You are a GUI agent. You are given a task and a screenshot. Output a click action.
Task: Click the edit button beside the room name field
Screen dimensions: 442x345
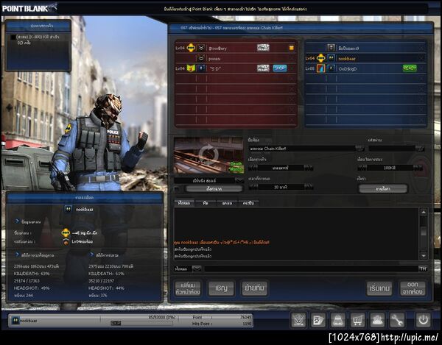(359, 149)
